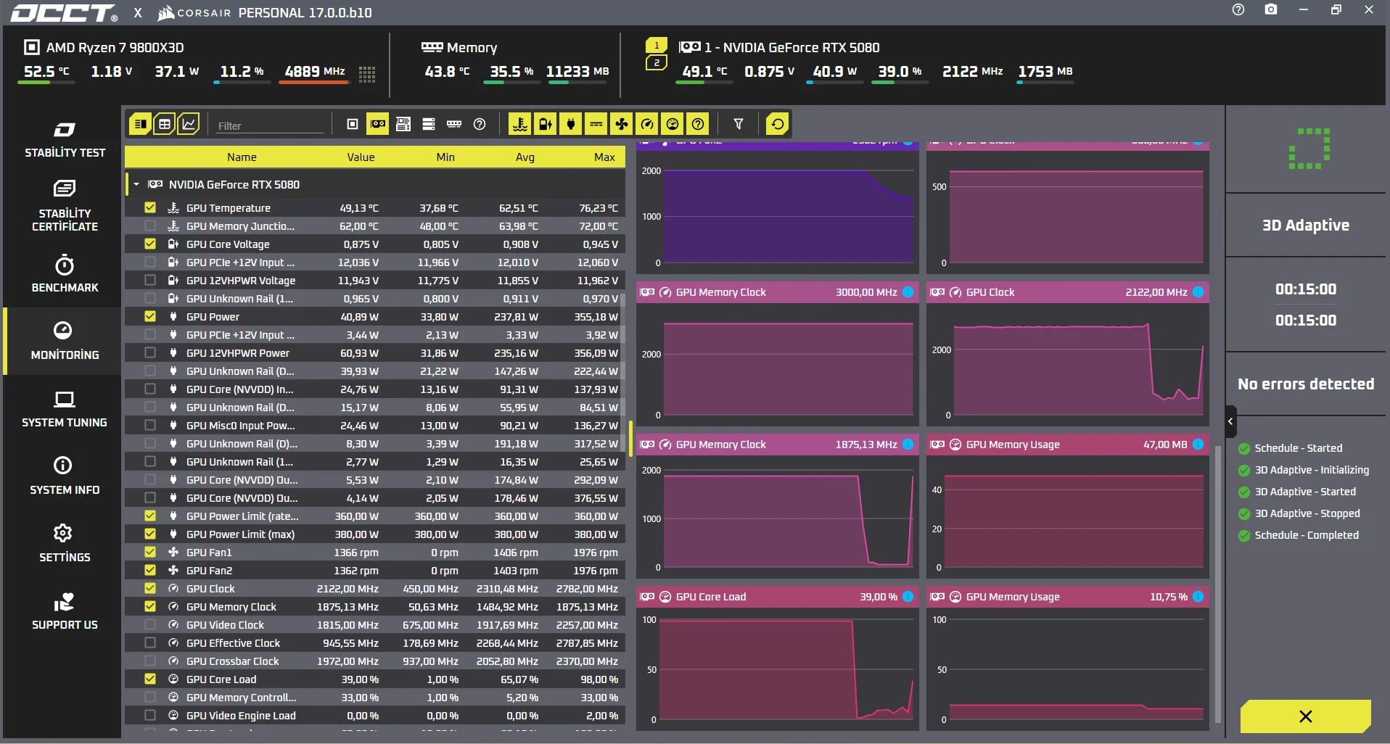Image resolution: width=1390 pixels, height=744 pixels.
Task: Open the Stability Test section
Action: point(65,140)
